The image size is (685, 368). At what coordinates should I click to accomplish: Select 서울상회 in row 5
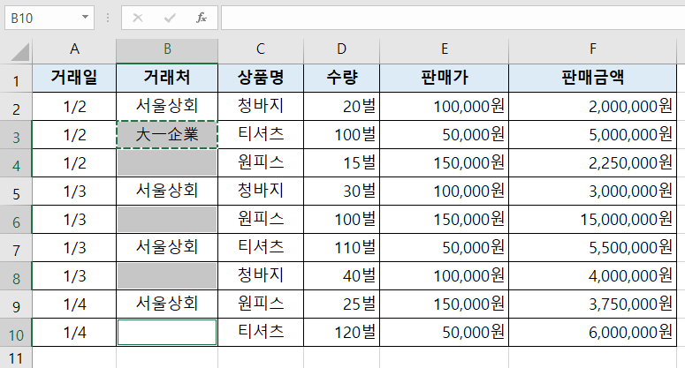tap(167, 192)
